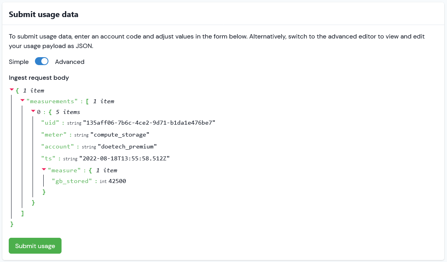This screenshot has height=262, width=447.
Task: Click the "uid" key name
Action: click(50, 123)
